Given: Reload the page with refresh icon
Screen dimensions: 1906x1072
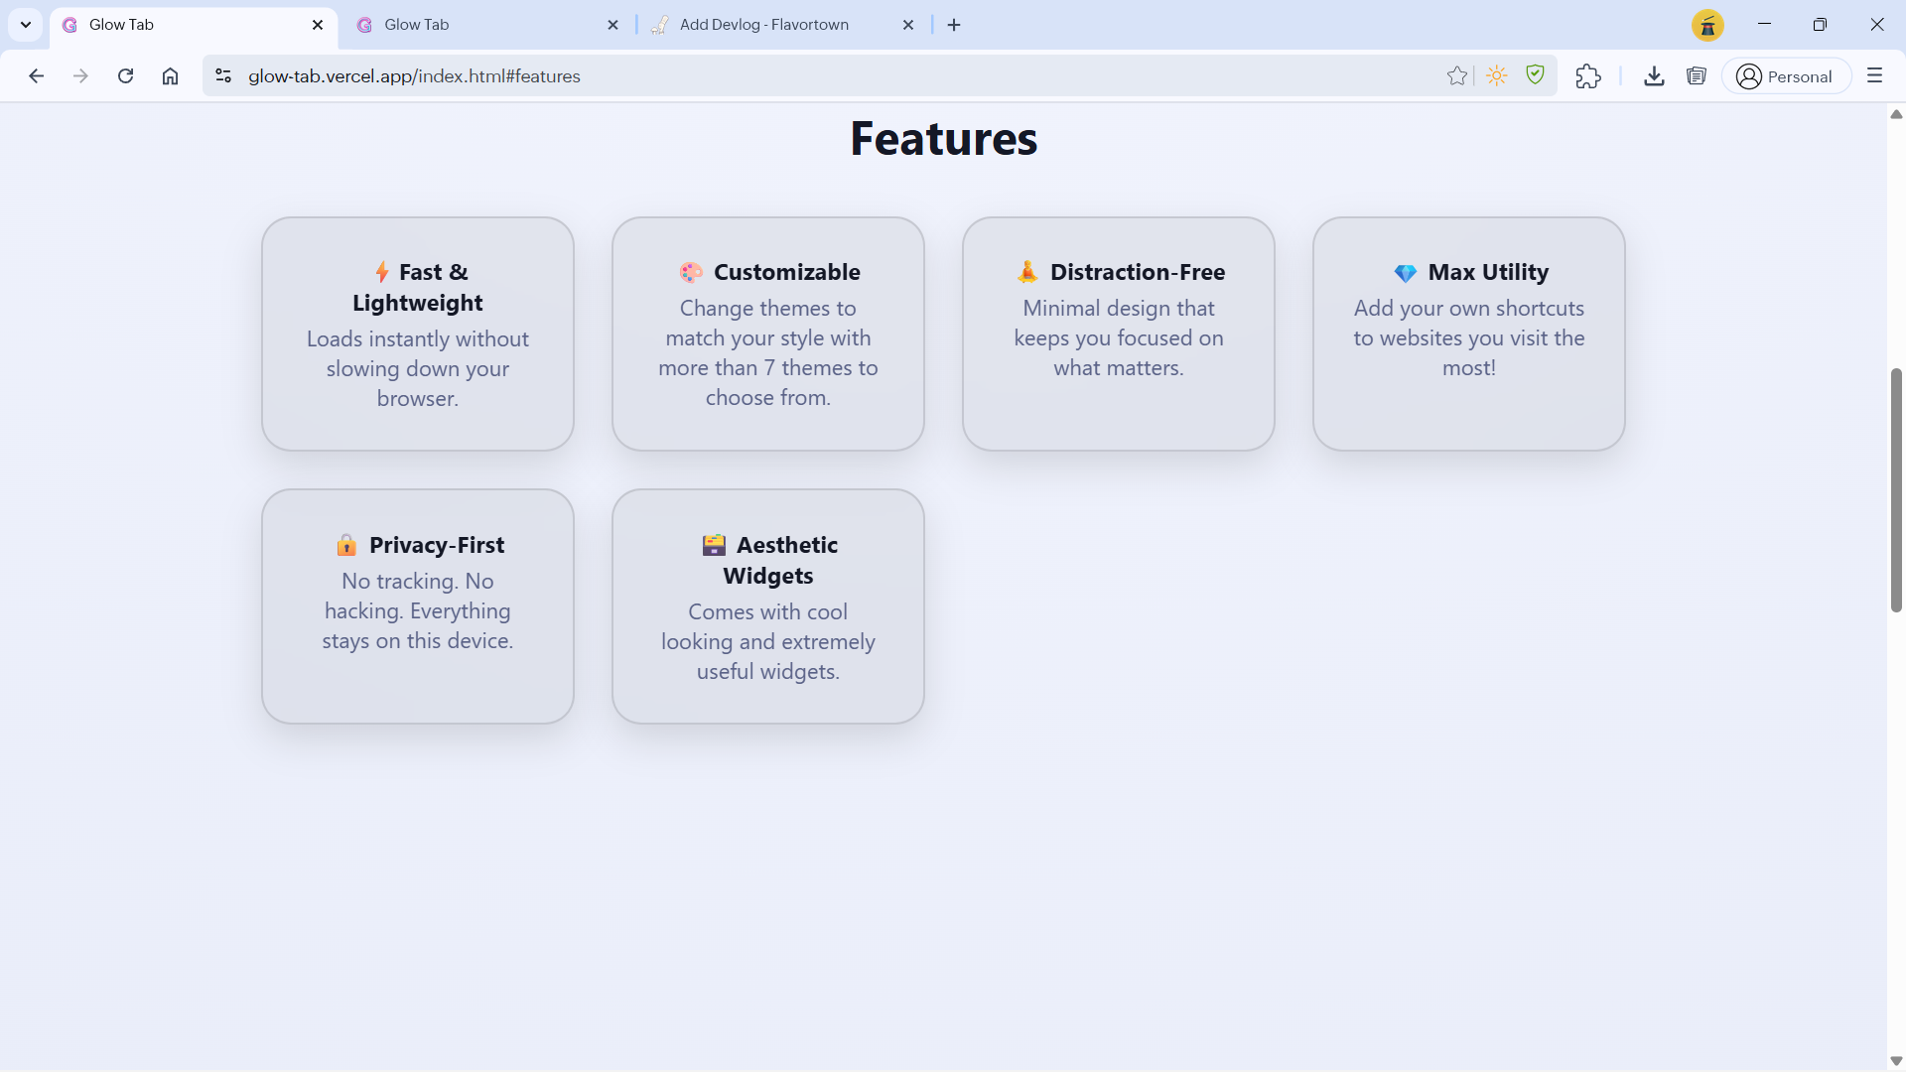Looking at the screenshot, I should tap(125, 76).
